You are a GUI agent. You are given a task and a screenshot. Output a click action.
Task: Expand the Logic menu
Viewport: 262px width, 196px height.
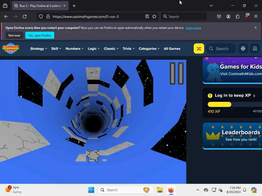94,49
